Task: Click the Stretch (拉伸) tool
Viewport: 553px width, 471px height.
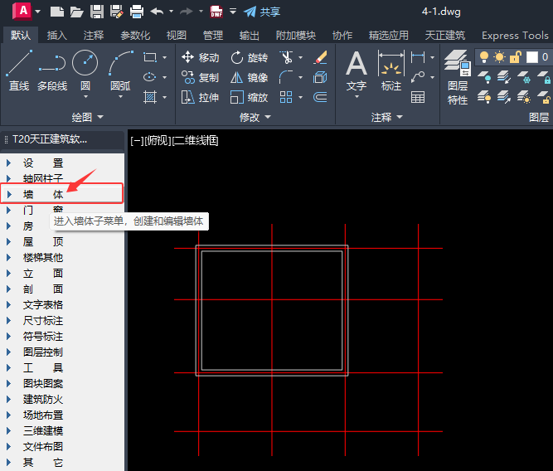Action: tap(200, 97)
